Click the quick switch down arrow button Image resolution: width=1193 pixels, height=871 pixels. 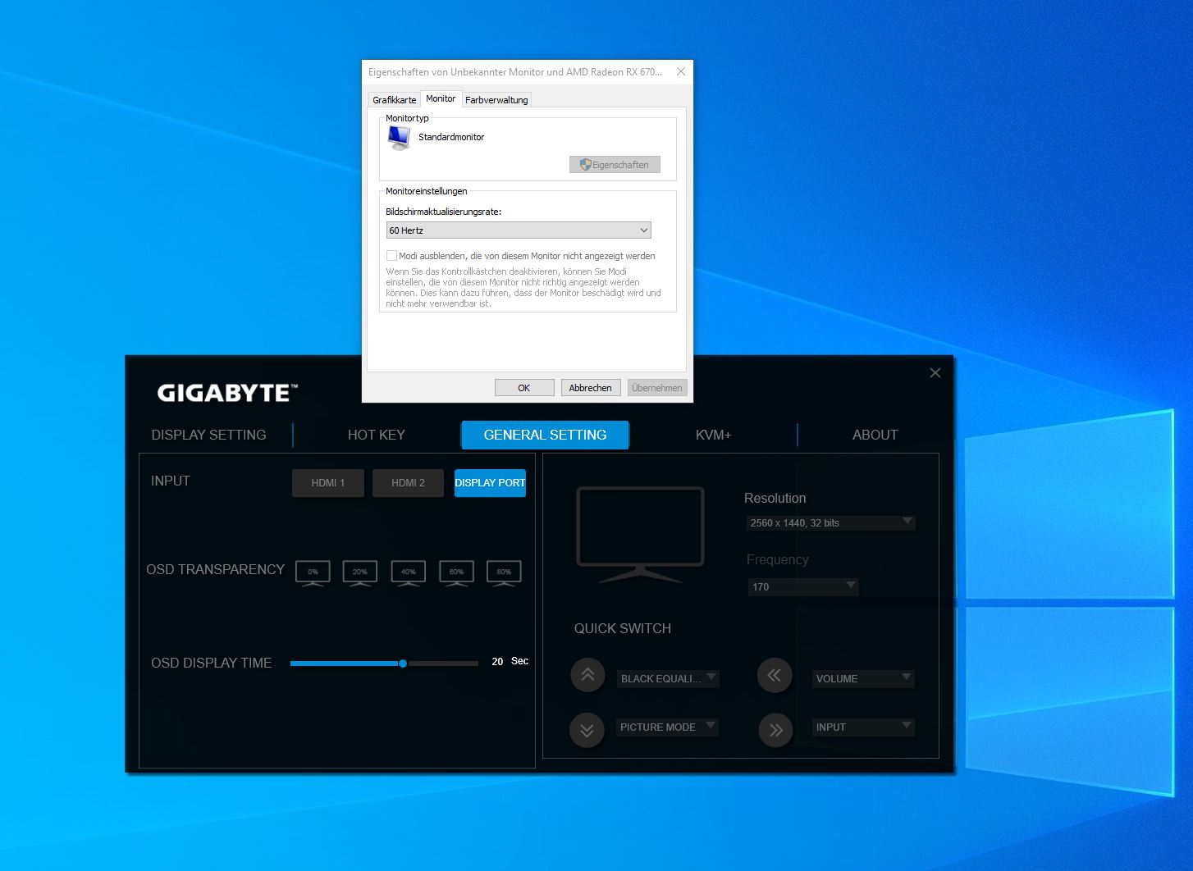[x=587, y=730]
